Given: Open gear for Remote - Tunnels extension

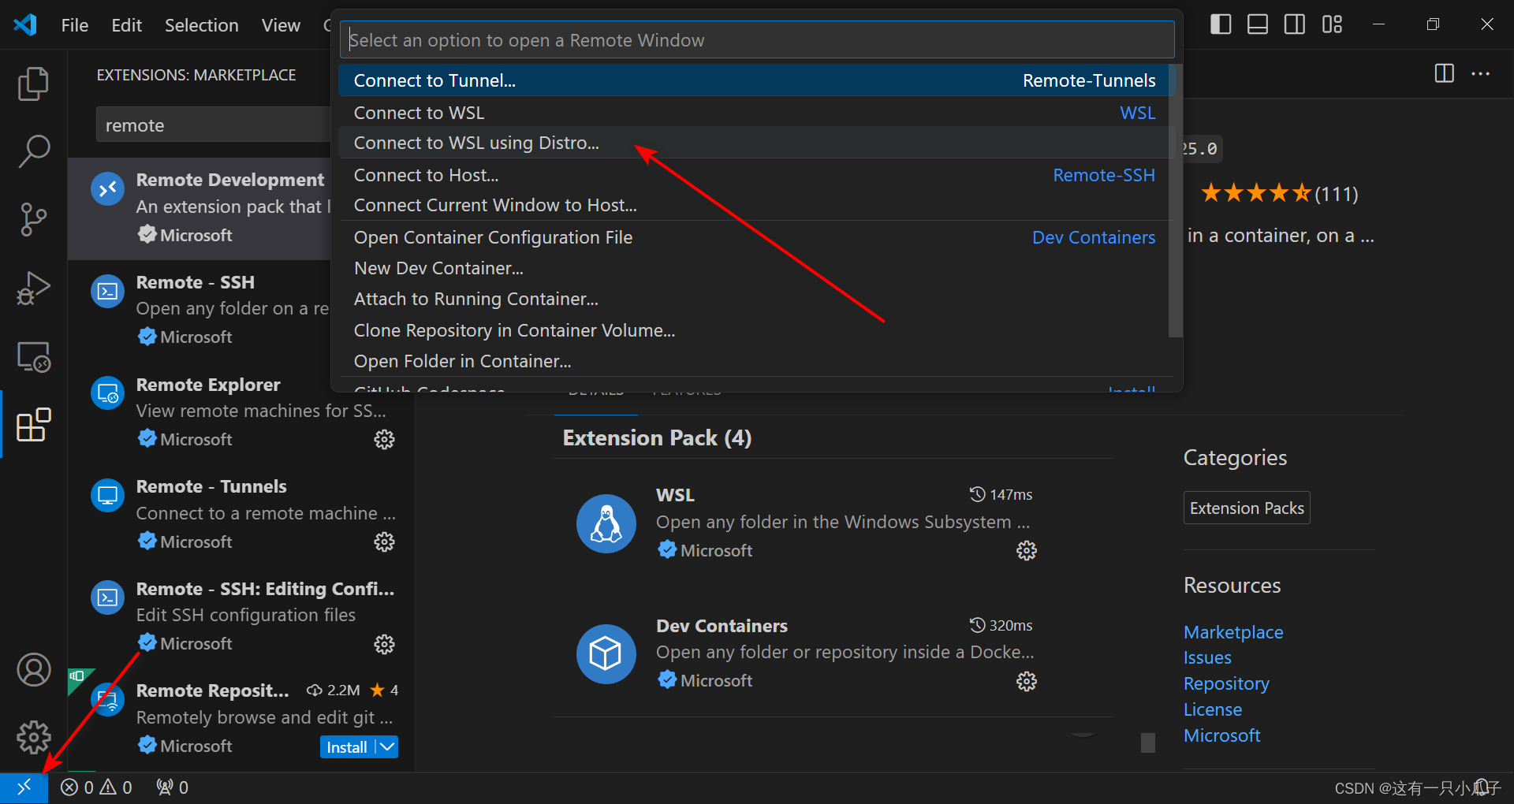Looking at the screenshot, I should point(384,542).
